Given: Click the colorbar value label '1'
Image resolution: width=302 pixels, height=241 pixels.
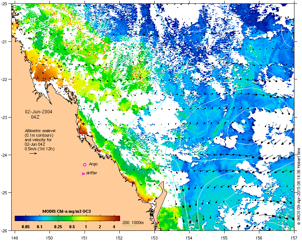Looking at the screenshot, I should point(86,227).
